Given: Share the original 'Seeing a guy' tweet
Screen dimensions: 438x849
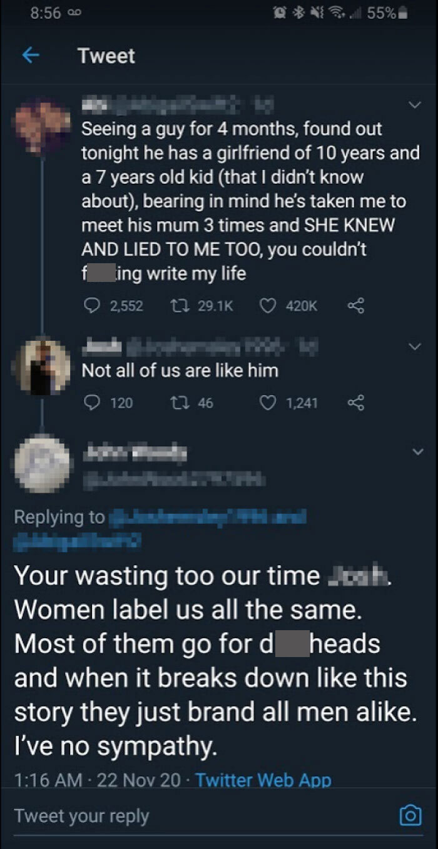Looking at the screenshot, I should tap(357, 306).
